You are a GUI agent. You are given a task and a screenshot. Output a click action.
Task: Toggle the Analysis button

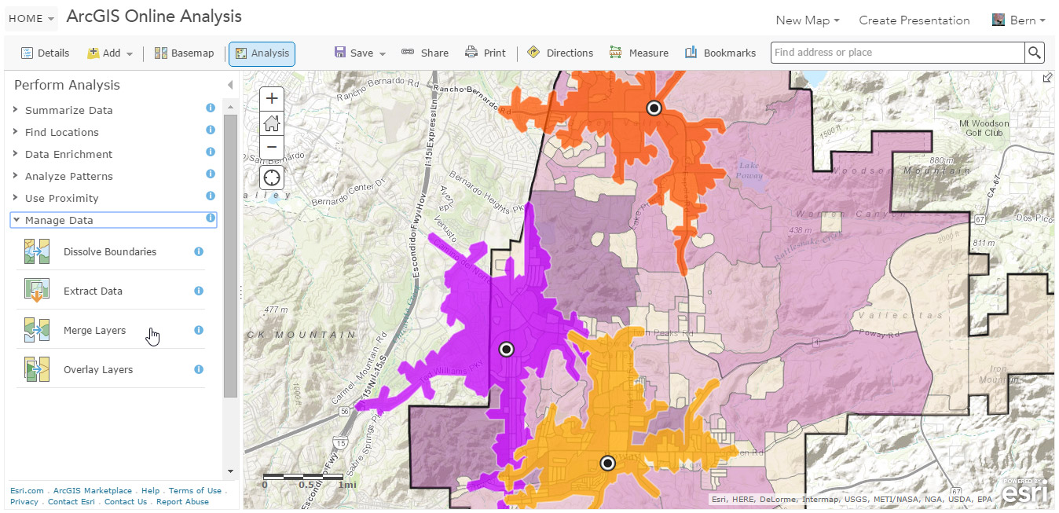[262, 53]
